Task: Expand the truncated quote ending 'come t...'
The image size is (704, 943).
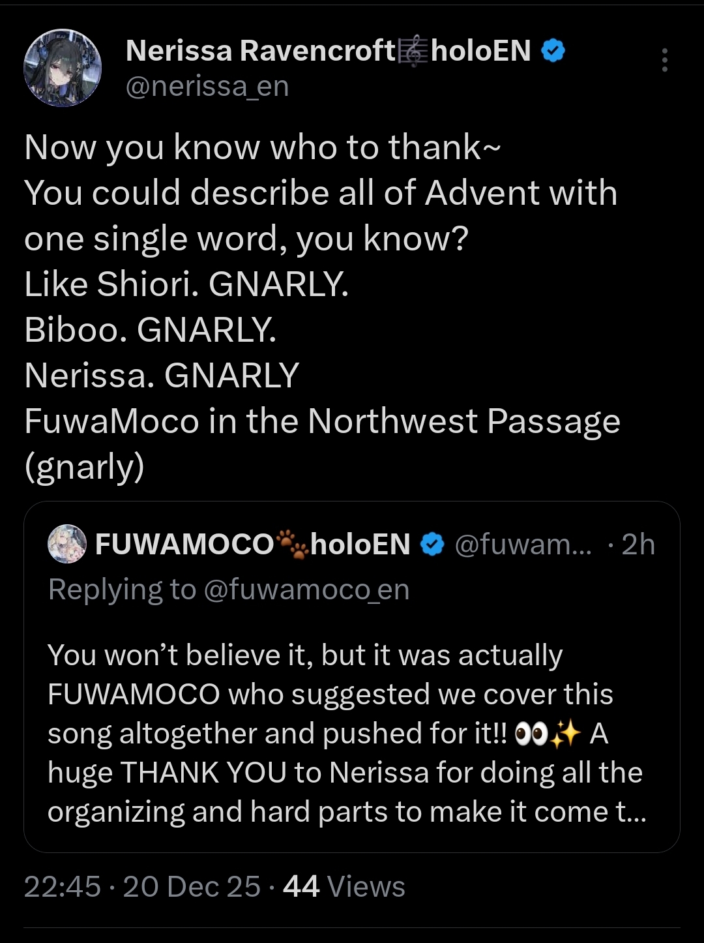Action: pyautogui.click(x=631, y=812)
